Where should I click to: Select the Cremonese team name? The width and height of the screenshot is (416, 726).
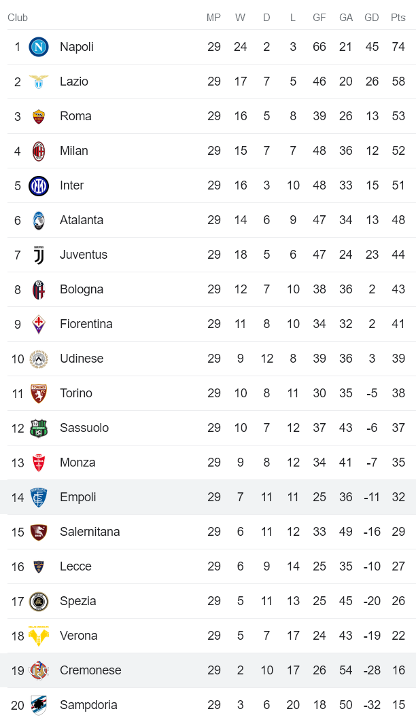pos(90,670)
